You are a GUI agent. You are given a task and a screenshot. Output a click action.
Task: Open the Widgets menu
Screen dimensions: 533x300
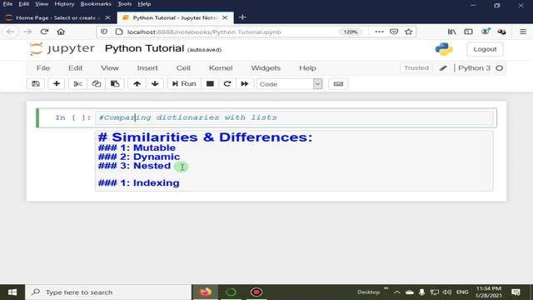pos(266,68)
